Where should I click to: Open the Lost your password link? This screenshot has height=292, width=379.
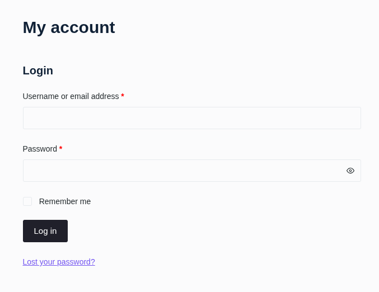(59, 262)
